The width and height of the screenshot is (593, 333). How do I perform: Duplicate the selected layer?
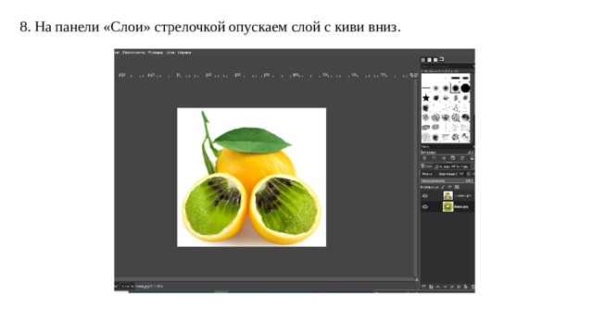(x=452, y=287)
